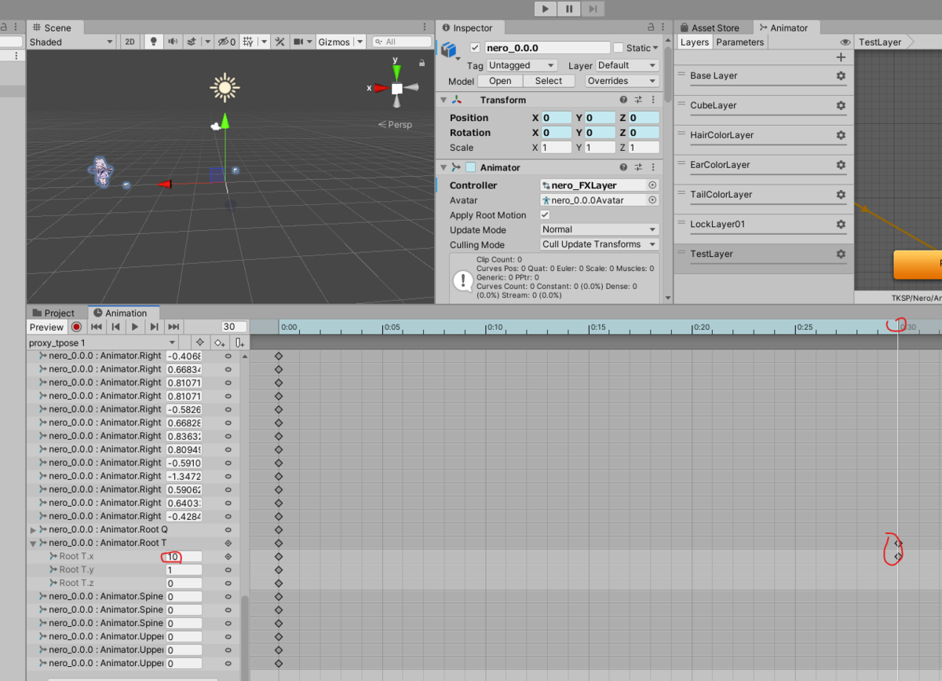Open the Overrides dropdown
The image size is (942, 681).
pyautogui.click(x=623, y=81)
